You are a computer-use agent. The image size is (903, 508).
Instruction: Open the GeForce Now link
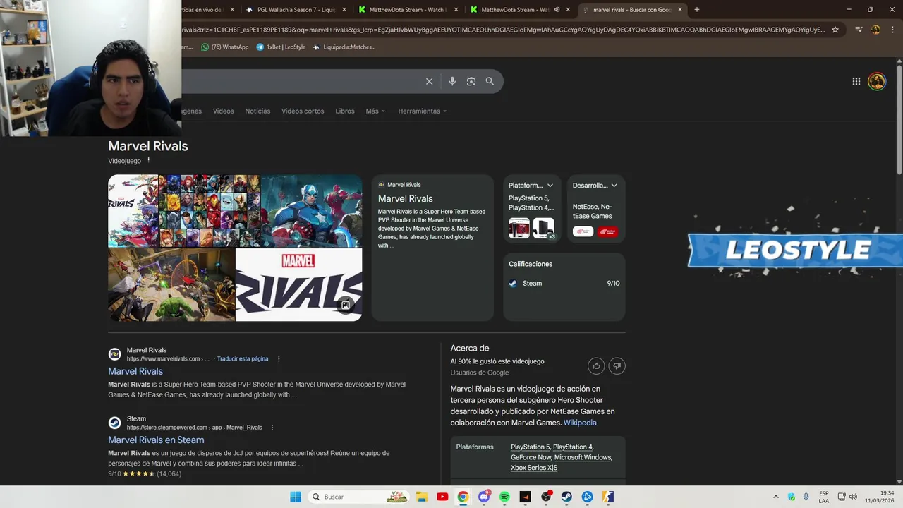pos(531,457)
